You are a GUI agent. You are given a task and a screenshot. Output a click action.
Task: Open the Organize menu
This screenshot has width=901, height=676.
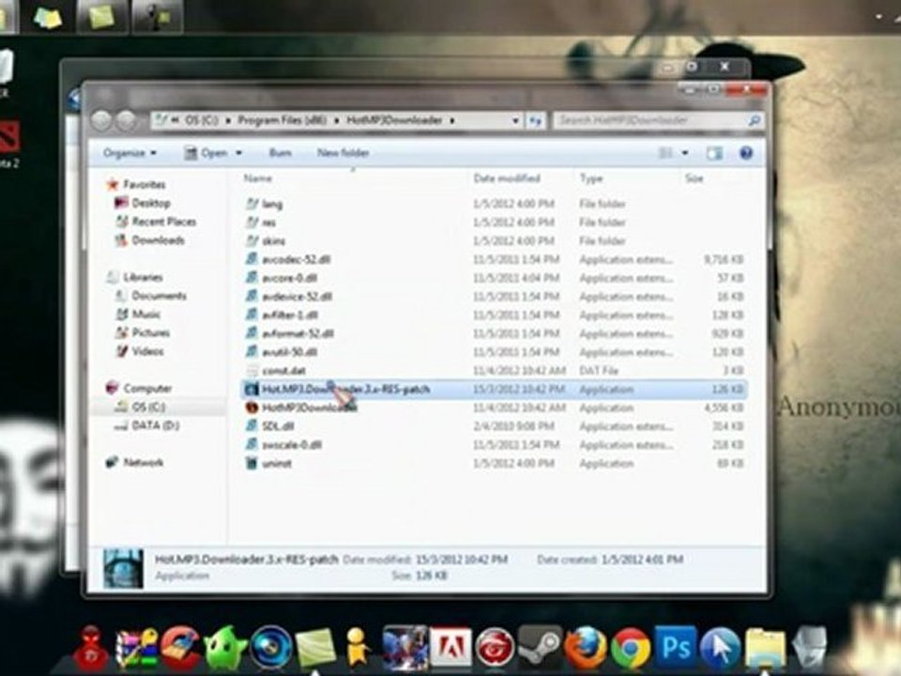(x=130, y=153)
